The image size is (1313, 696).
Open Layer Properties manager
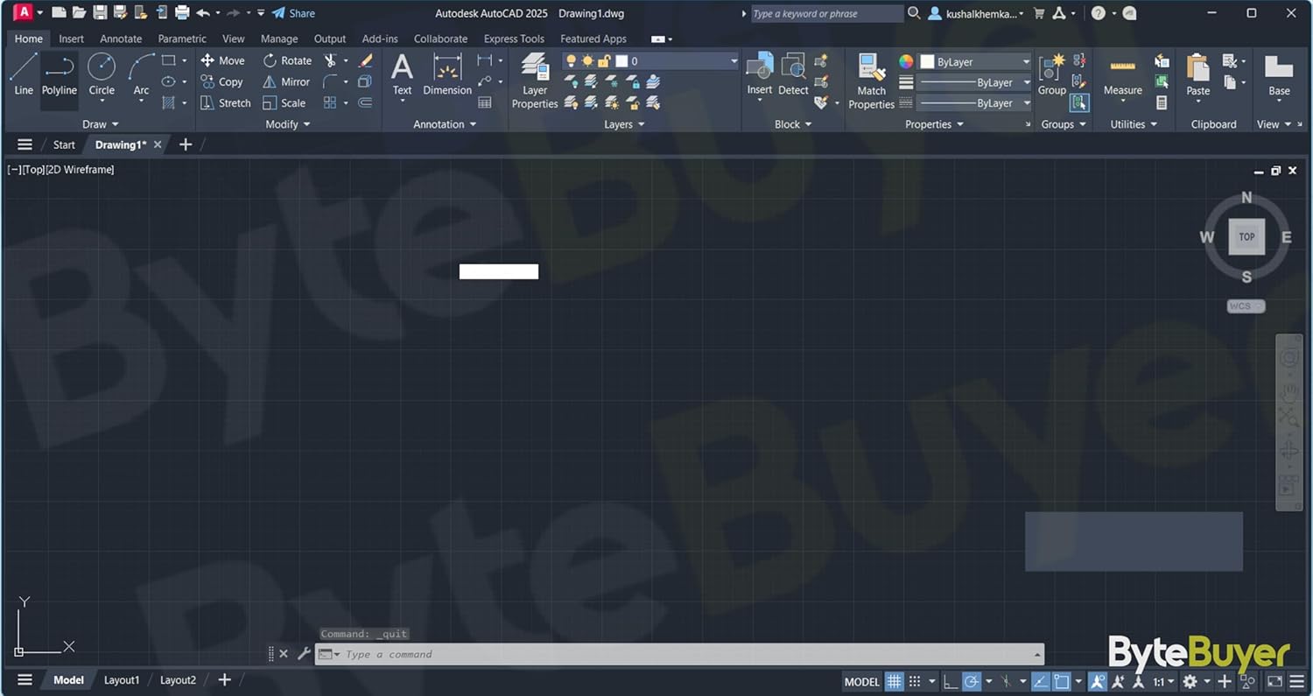click(x=535, y=81)
